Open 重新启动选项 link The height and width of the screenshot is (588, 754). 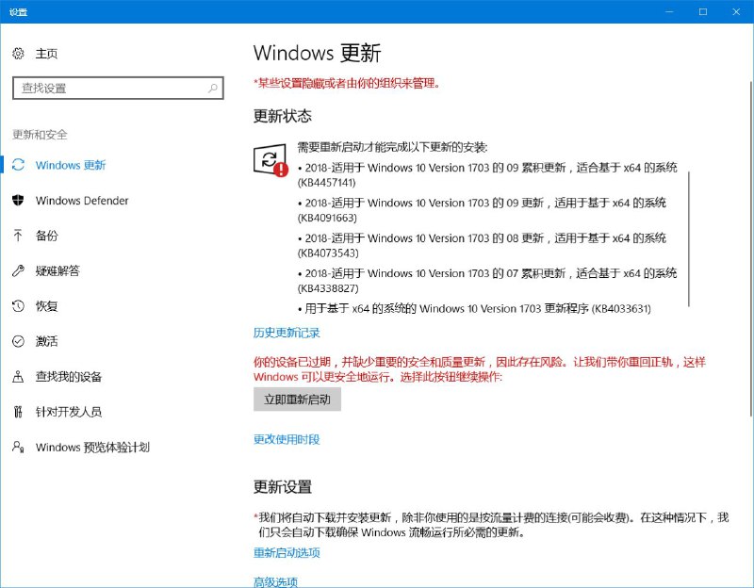click(x=287, y=553)
